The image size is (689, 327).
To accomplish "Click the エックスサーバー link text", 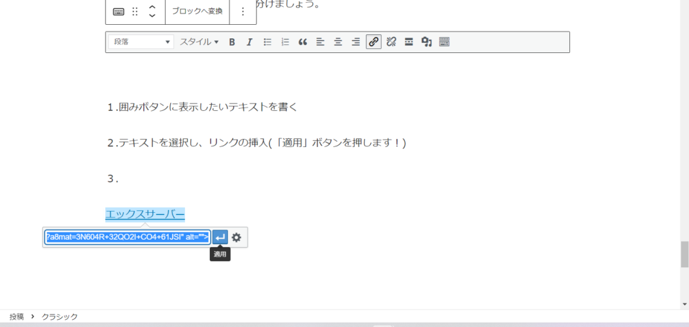I will coord(145,214).
